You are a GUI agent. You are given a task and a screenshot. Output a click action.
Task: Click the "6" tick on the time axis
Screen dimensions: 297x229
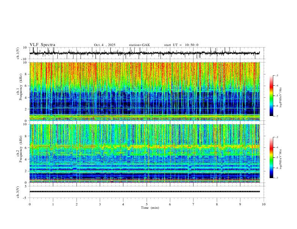click(x=170, y=204)
